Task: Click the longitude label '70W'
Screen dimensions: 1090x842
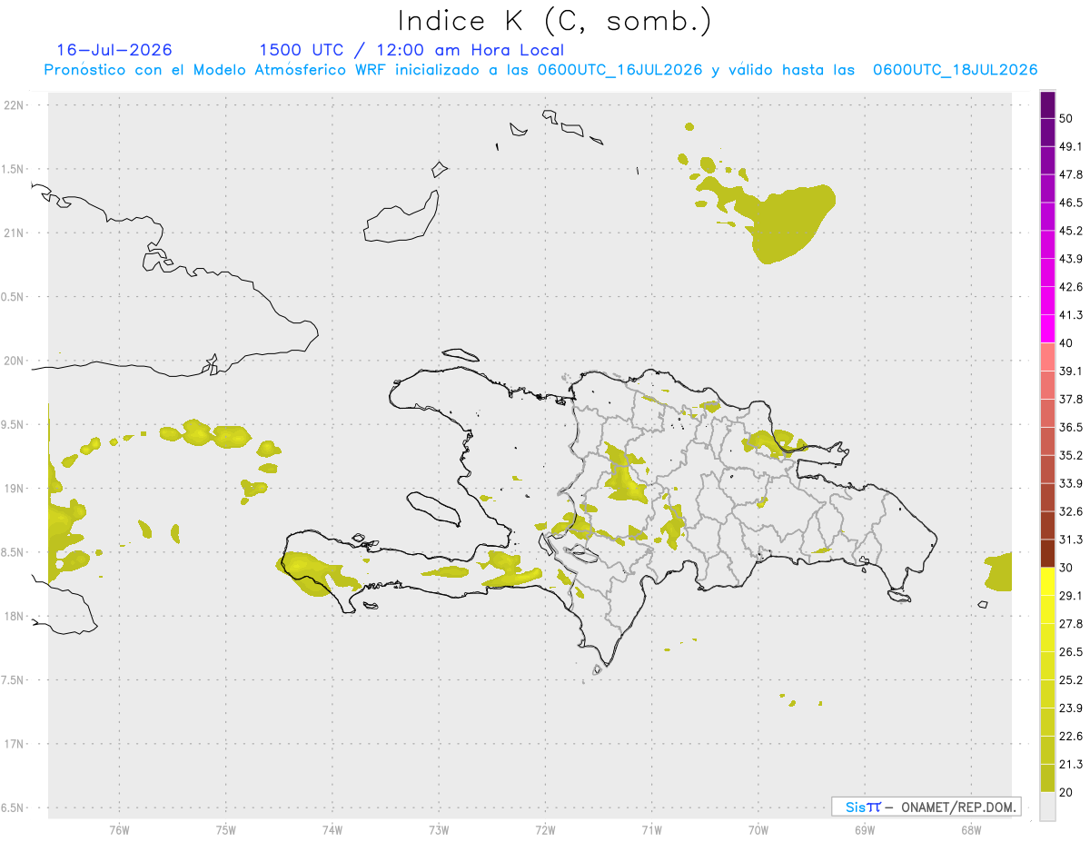Action: point(758,829)
